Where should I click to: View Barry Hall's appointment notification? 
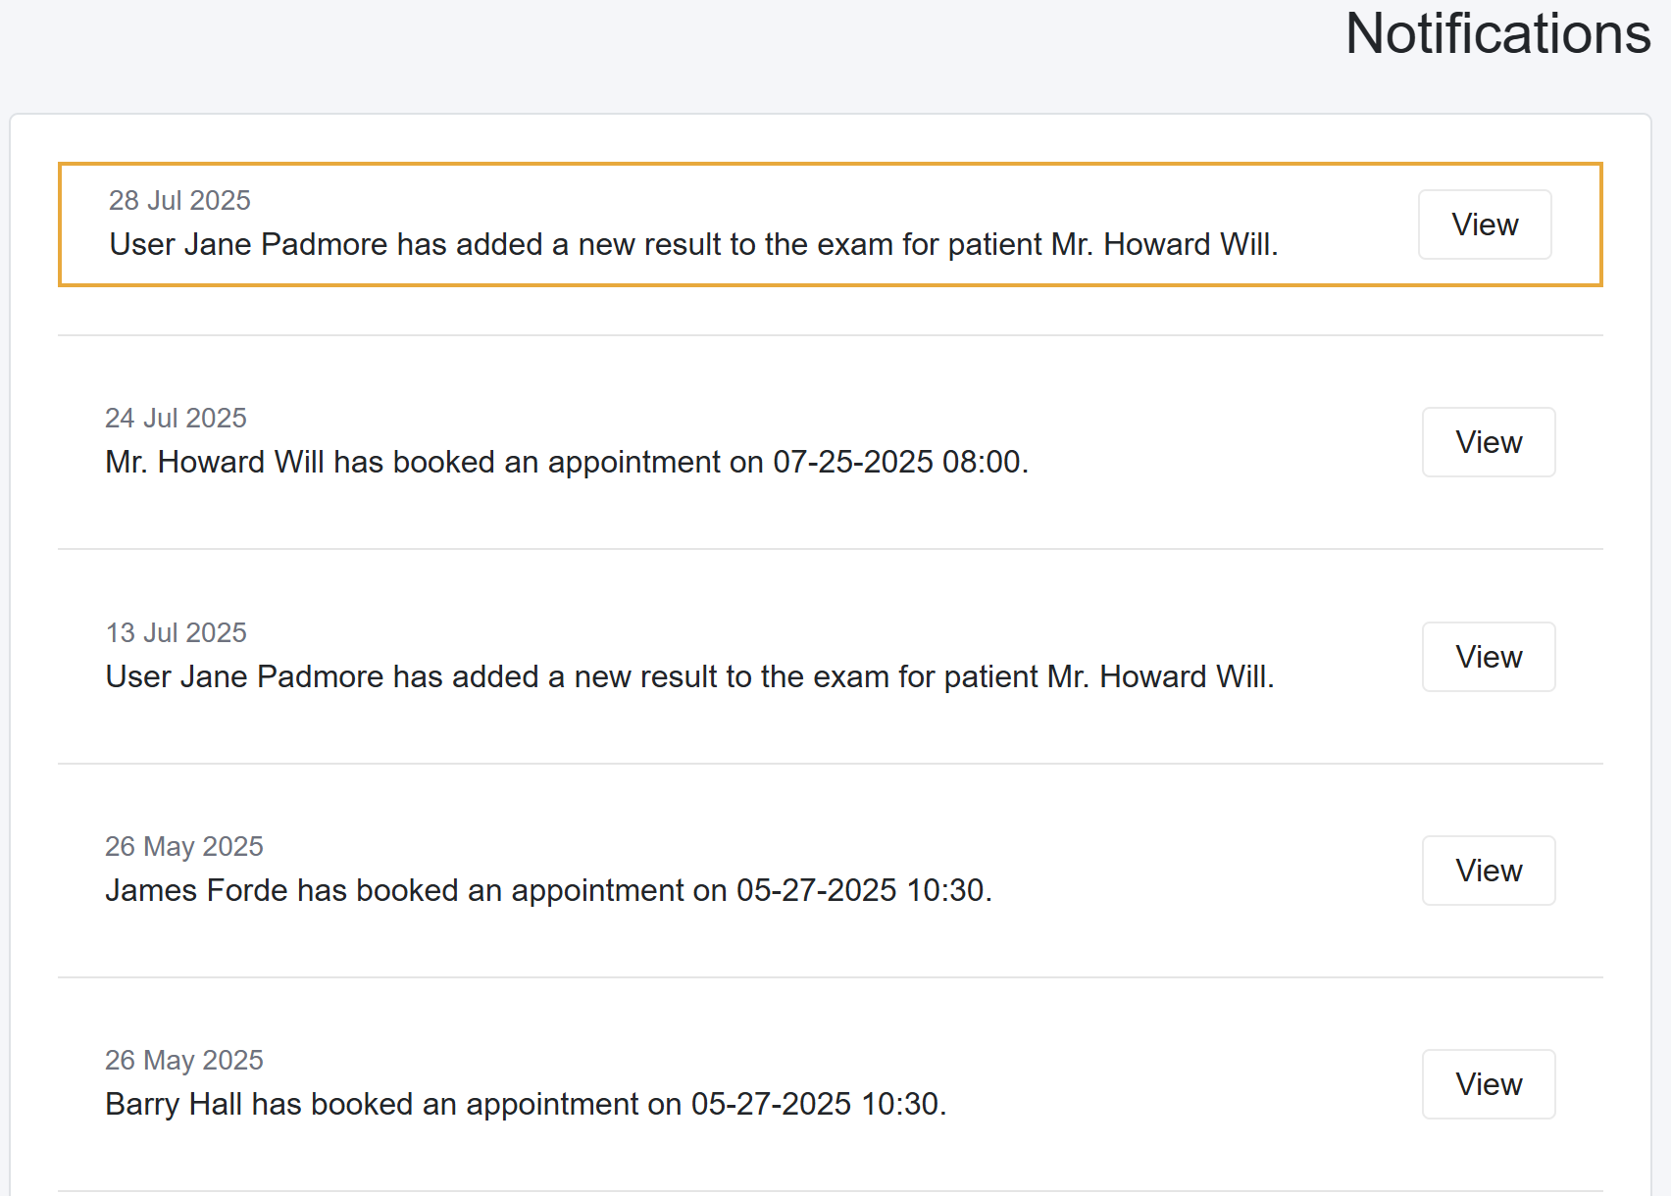tap(1488, 1084)
